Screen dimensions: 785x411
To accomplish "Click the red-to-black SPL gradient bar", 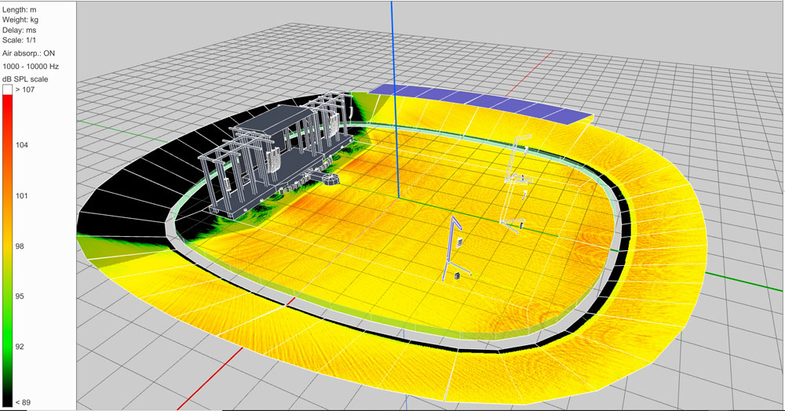I will coord(7,250).
